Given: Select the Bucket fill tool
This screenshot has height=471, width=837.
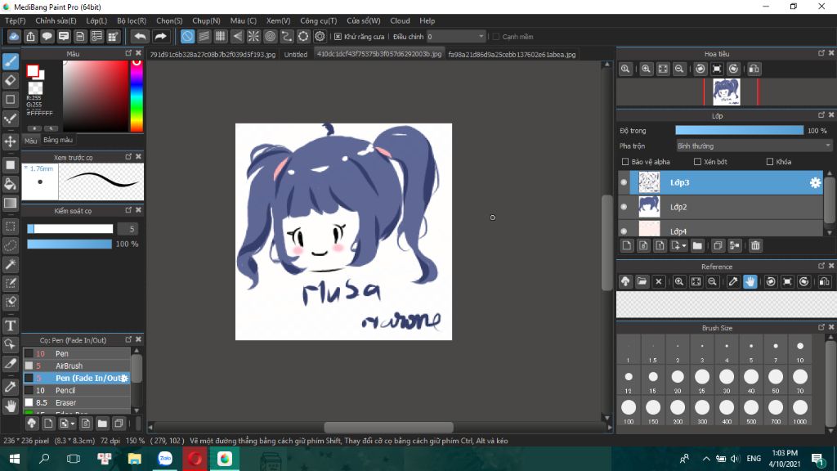Looking at the screenshot, I should [x=11, y=184].
